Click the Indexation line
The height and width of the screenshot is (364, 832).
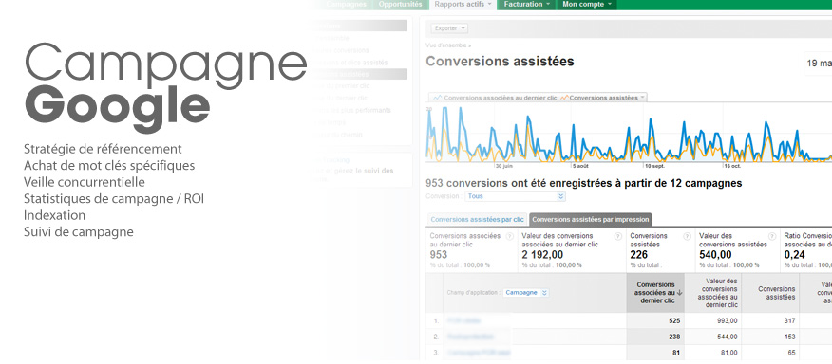pyautogui.click(x=55, y=215)
